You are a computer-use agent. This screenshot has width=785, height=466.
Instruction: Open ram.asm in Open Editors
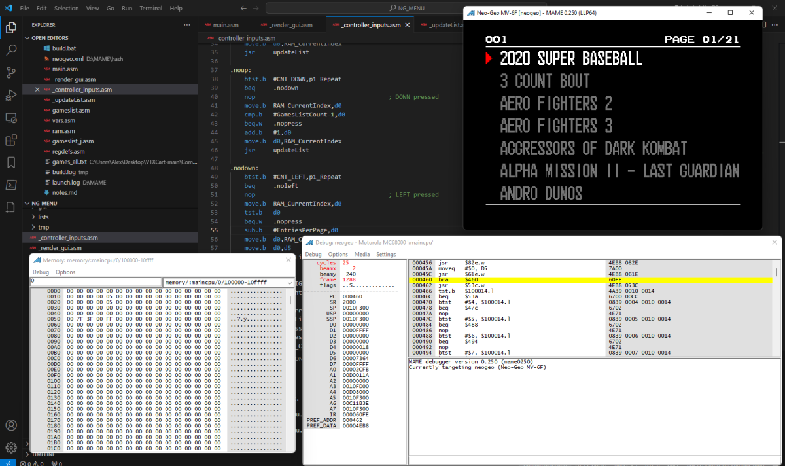click(x=63, y=131)
